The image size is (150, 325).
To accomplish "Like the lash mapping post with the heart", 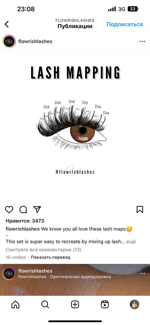I will pos(9,209).
